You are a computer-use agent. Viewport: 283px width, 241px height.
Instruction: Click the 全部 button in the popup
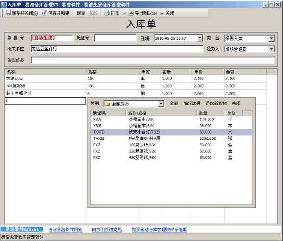tap(174, 103)
